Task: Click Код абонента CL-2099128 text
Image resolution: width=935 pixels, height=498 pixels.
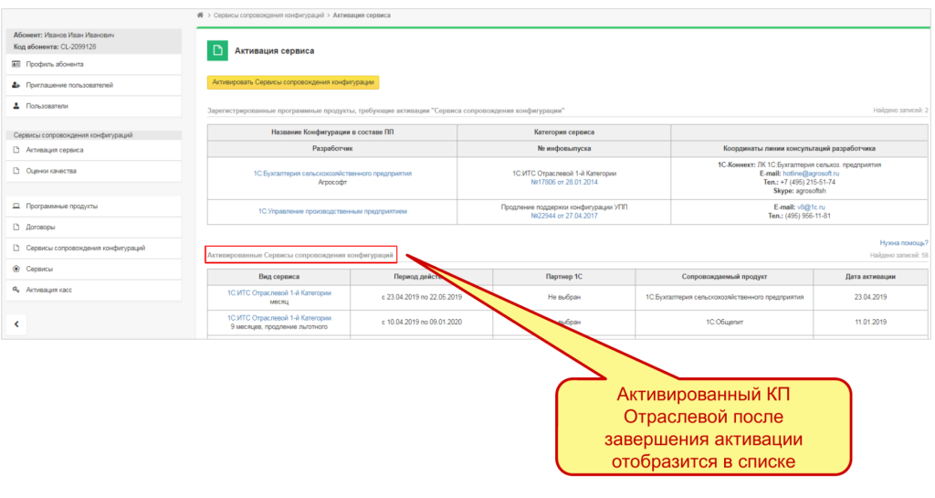Action: click(55, 47)
